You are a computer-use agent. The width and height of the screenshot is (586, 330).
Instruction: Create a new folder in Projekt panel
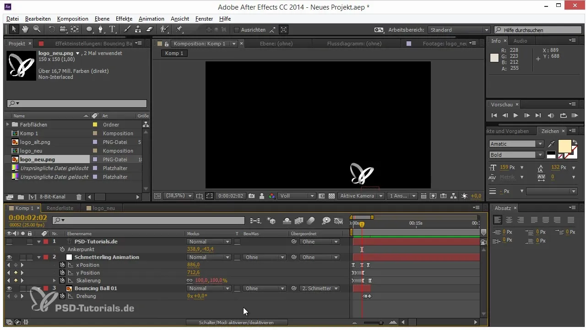pyautogui.click(x=21, y=197)
